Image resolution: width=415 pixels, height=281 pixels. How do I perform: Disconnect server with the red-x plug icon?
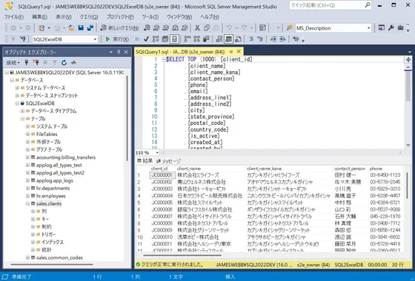(x=36, y=63)
